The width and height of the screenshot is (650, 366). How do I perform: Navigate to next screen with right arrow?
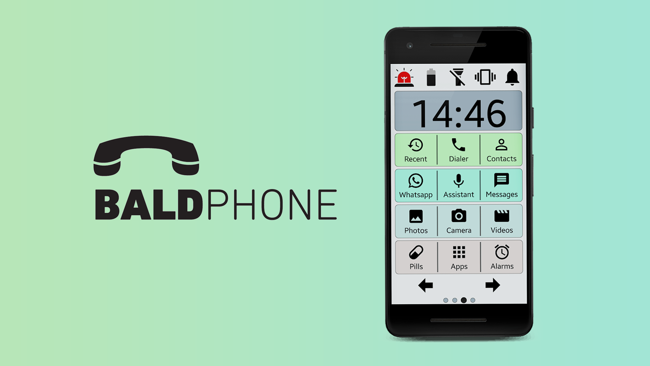pos(493,286)
